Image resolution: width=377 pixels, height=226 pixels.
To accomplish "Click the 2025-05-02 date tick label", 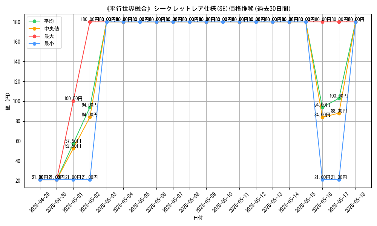I will point(89,202).
